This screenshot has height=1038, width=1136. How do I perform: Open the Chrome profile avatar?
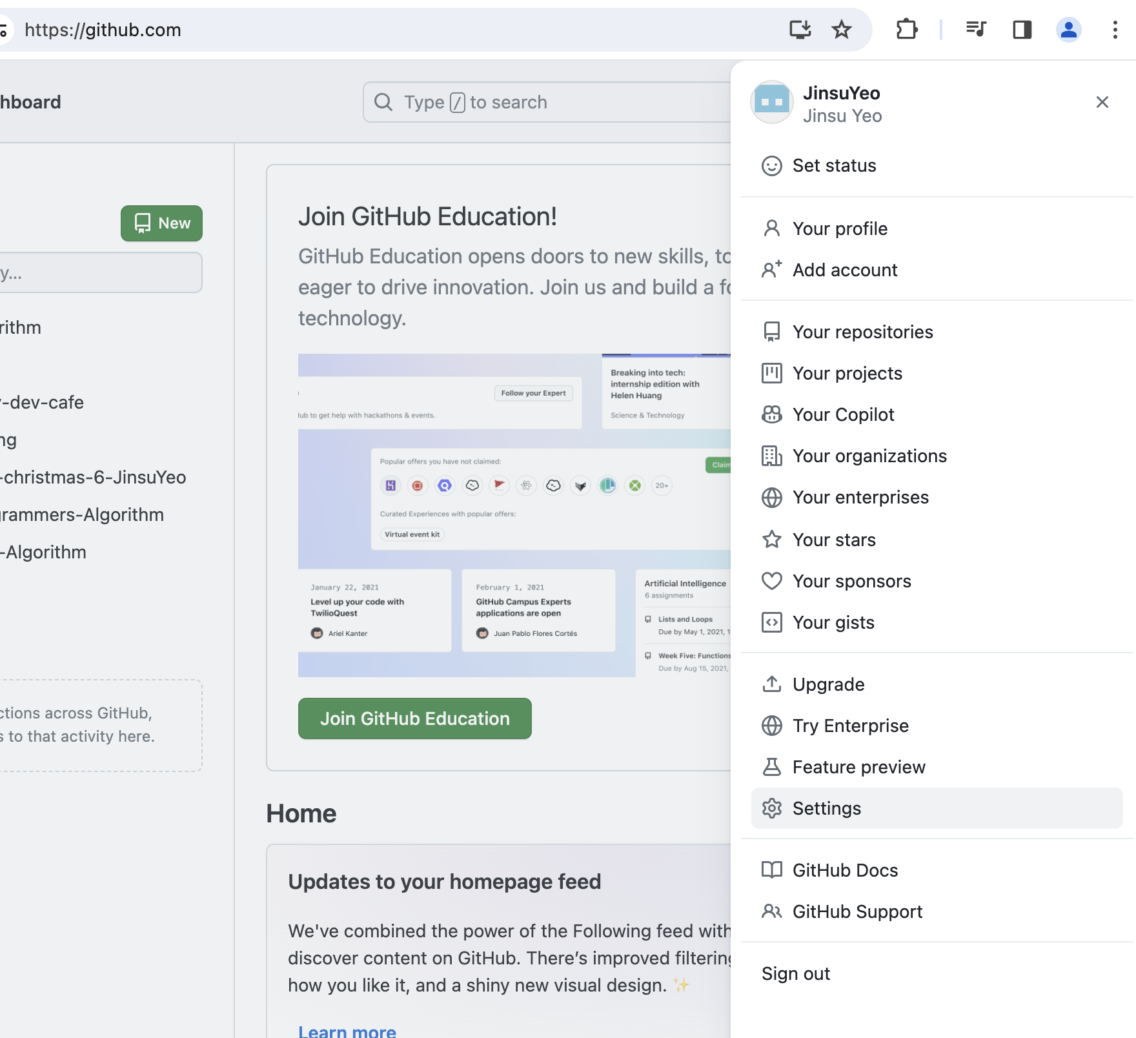(1068, 30)
